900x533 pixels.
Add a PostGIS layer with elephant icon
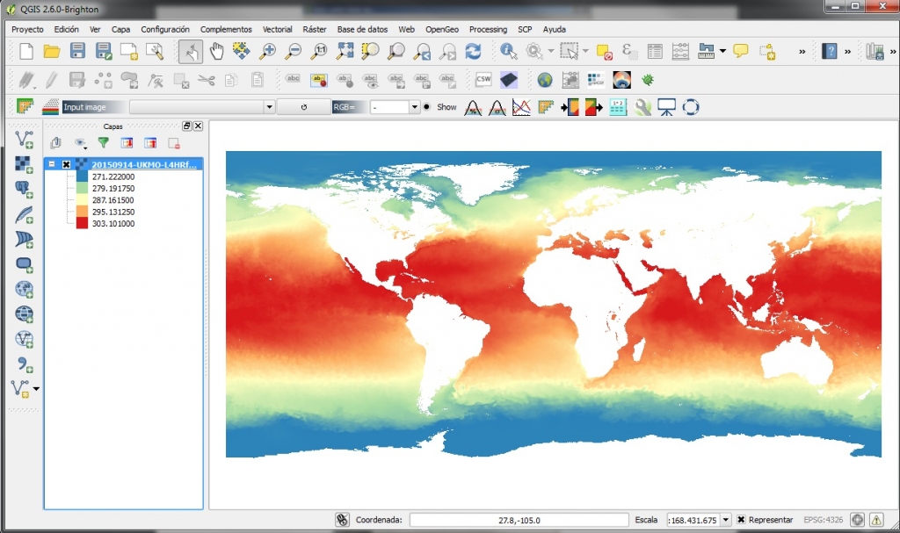click(23, 188)
